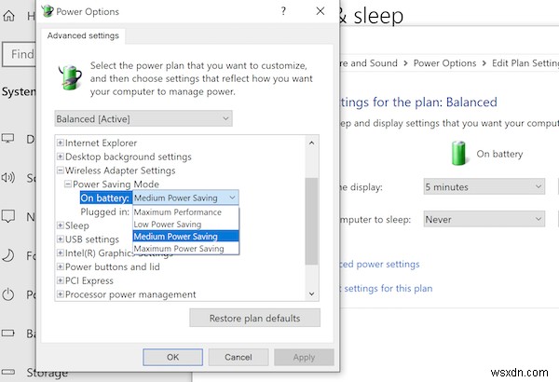
Task: Expand Processor power management node
Action: point(61,294)
